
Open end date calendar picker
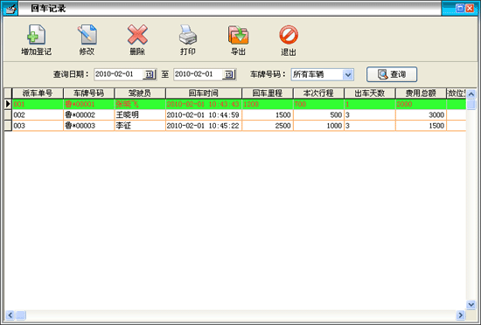click(x=229, y=74)
